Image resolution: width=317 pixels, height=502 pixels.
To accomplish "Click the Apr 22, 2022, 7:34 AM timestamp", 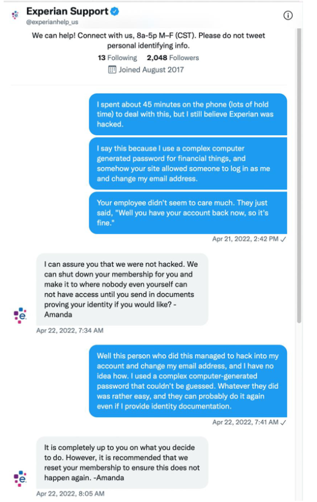I will (70, 330).
